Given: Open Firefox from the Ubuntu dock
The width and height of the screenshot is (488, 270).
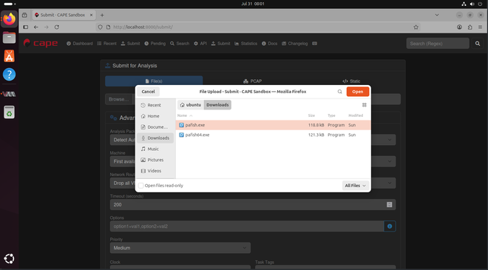Looking at the screenshot, I should pos(9,19).
